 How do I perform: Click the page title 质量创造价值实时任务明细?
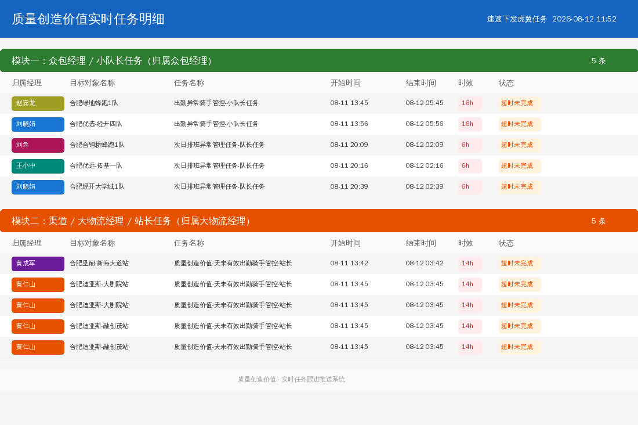88,19
